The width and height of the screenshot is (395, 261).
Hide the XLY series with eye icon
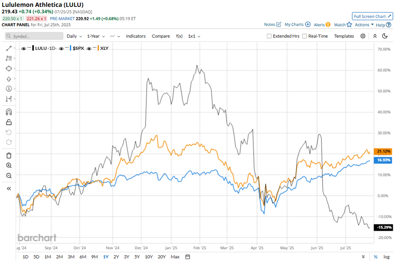(89, 48)
